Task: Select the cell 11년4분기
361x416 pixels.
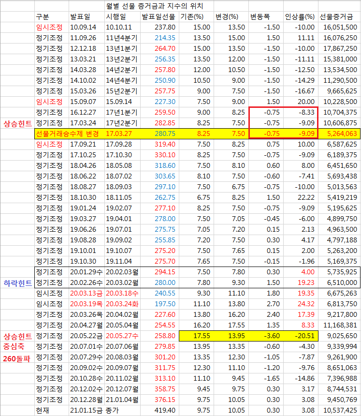Action: (121, 38)
